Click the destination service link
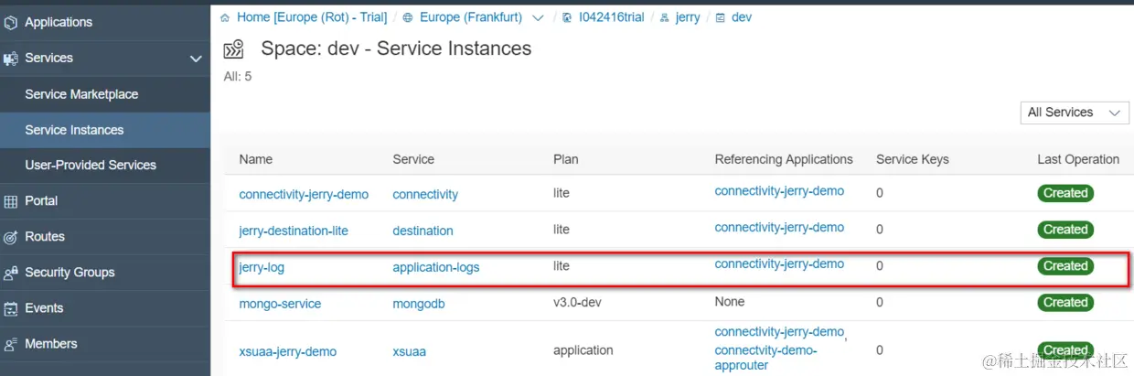The image size is (1134, 376). click(423, 231)
